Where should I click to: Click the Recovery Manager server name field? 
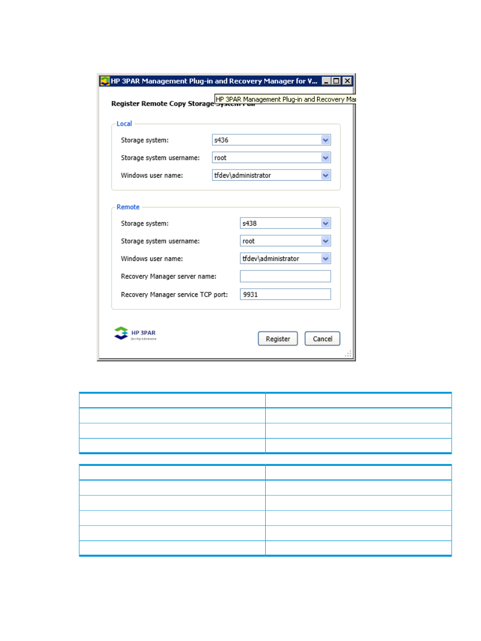point(285,276)
